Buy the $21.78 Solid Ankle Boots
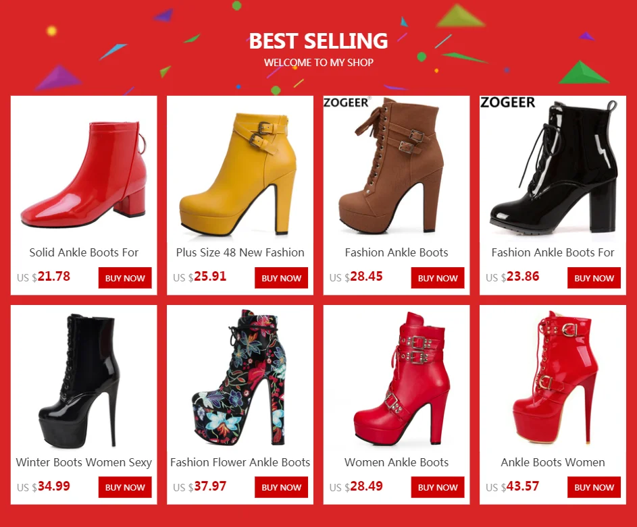This screenshot has width=637, height=527. pyautogui.click(x=125, y=278)
